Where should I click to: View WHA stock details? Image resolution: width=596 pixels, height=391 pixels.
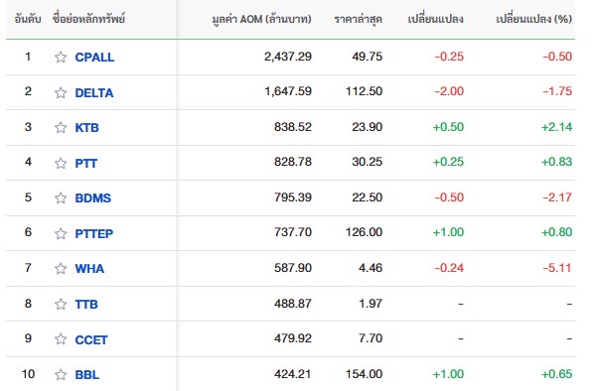[x=89, y=268]
